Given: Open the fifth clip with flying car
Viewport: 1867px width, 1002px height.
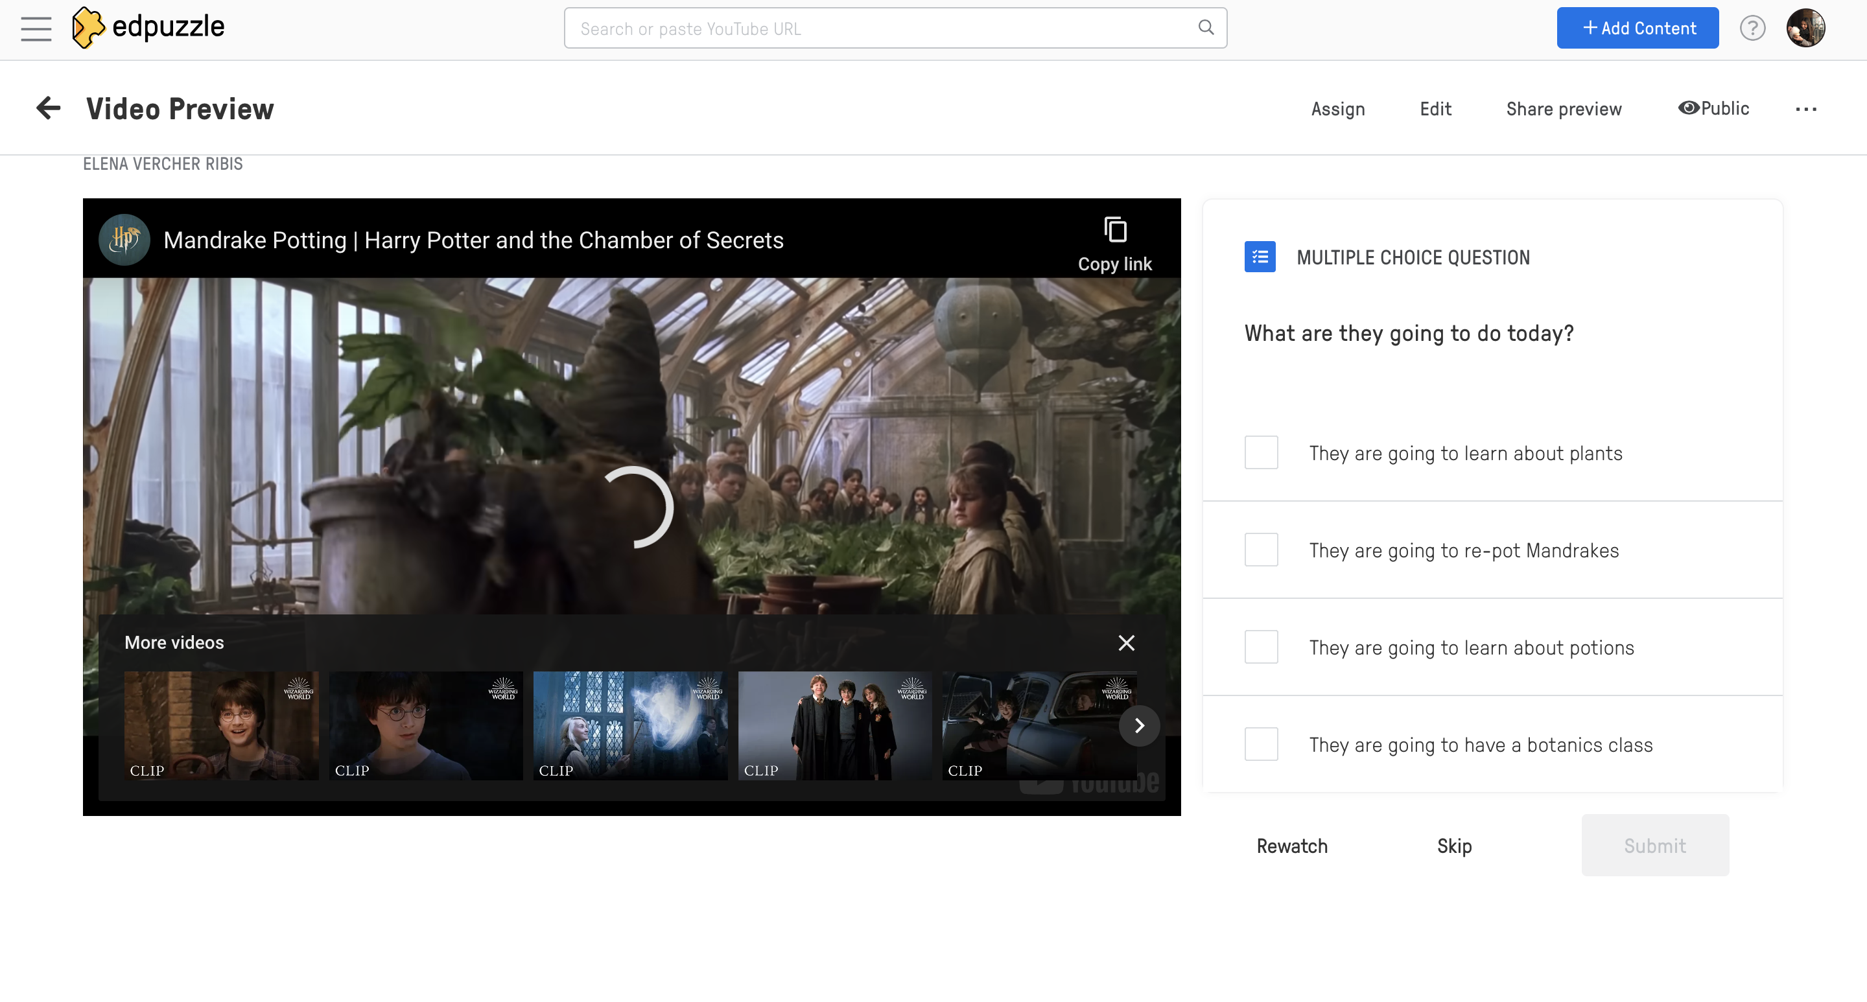Looking at the screenshot, I should [1039, 725].
